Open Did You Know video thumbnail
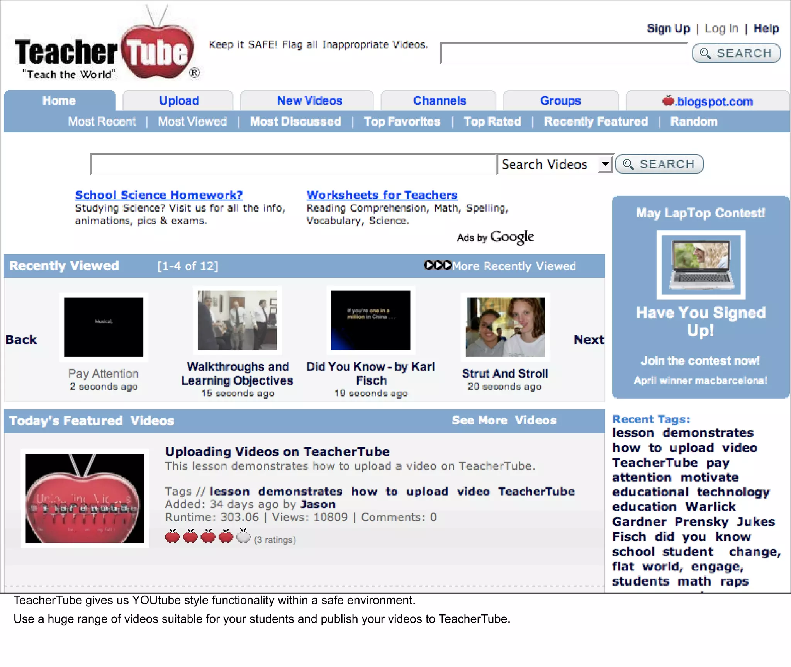The width and height of the screenshot is (791, 667). pyautogui.click(x=371, y=320)
